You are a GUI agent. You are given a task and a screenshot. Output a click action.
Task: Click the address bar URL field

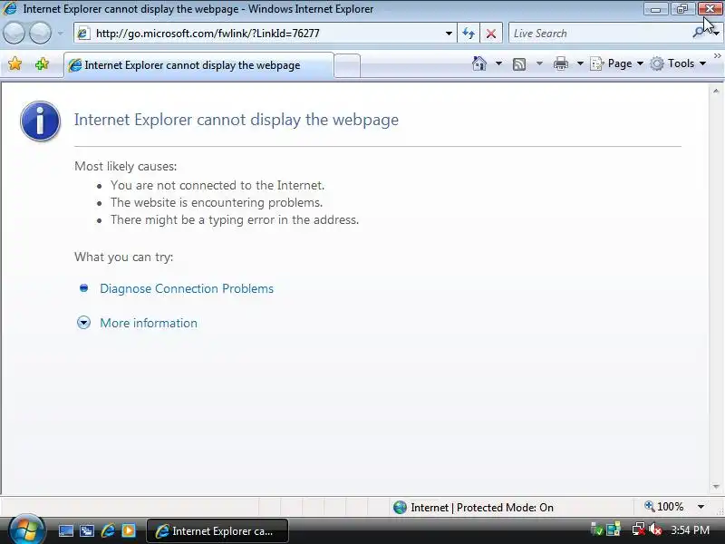[266, 34]
